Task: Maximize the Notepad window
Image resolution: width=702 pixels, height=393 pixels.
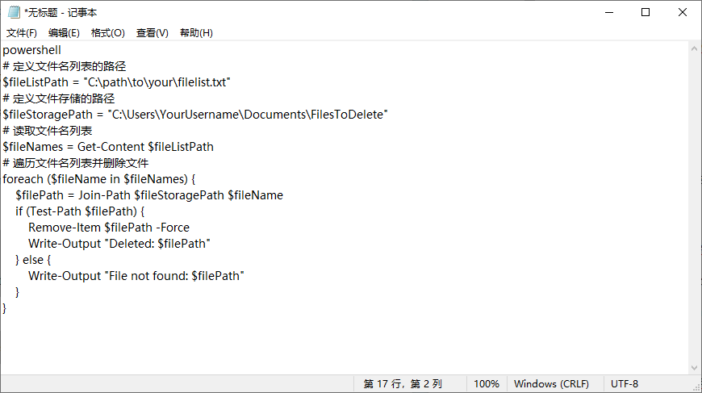Action: point(646,12)
